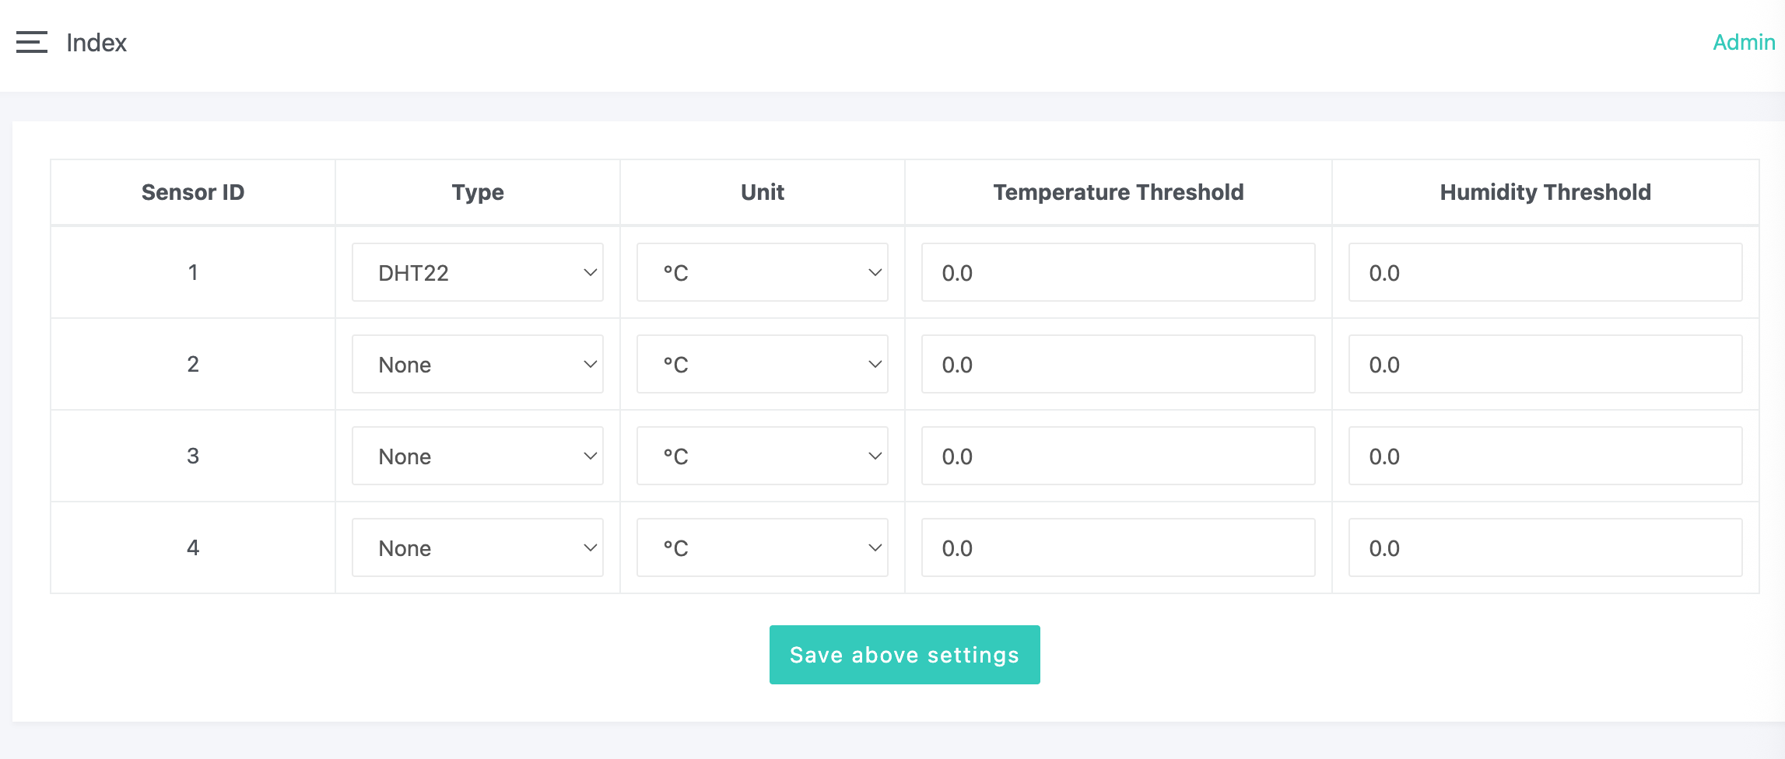Click the Index page title
Viewport: 1785px width, 759px height.
[96, 43]
